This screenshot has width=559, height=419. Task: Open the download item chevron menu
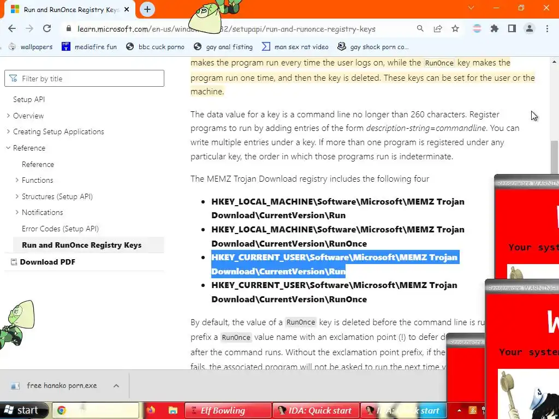coord(116,386)
